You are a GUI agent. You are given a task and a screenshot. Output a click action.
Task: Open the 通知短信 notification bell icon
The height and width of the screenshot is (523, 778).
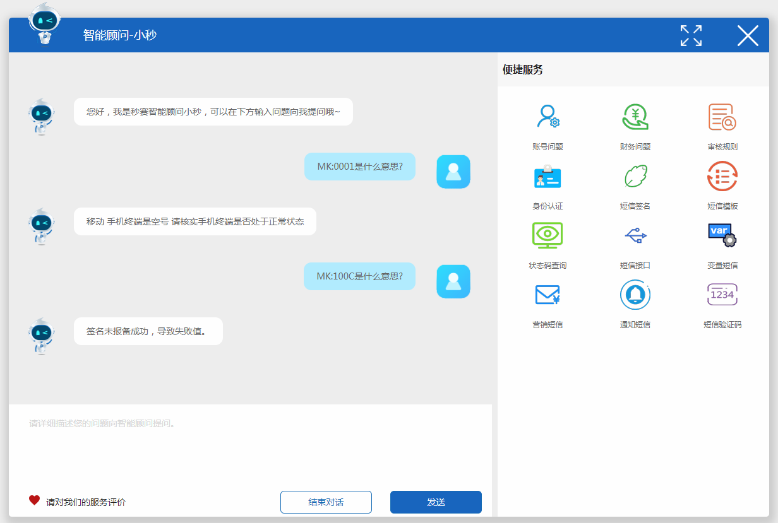(635, 295)
